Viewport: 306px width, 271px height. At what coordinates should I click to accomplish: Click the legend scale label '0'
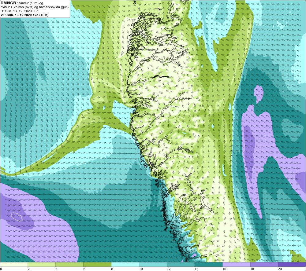pos(1,269)
